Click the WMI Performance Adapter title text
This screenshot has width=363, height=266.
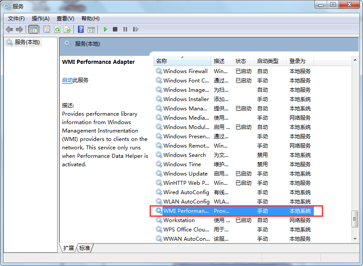98,62
